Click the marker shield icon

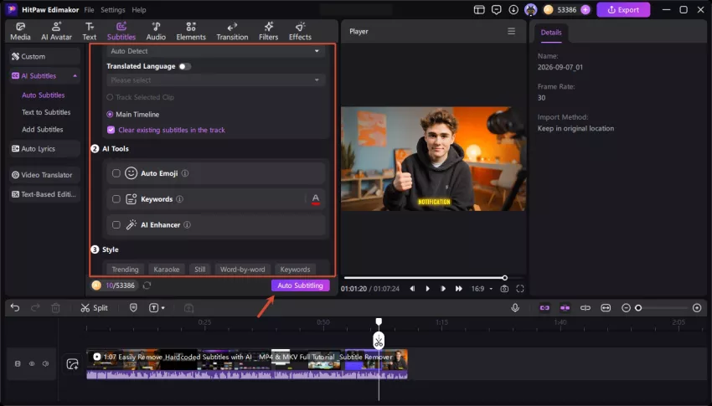click(133, 308)
